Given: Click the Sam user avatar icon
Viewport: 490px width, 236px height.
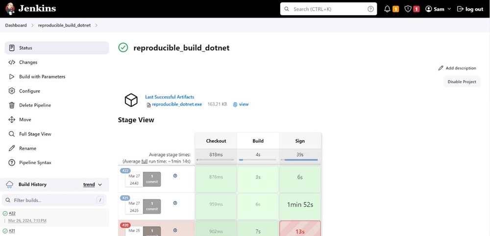Looking at the screenshot, I should point(429,9).
